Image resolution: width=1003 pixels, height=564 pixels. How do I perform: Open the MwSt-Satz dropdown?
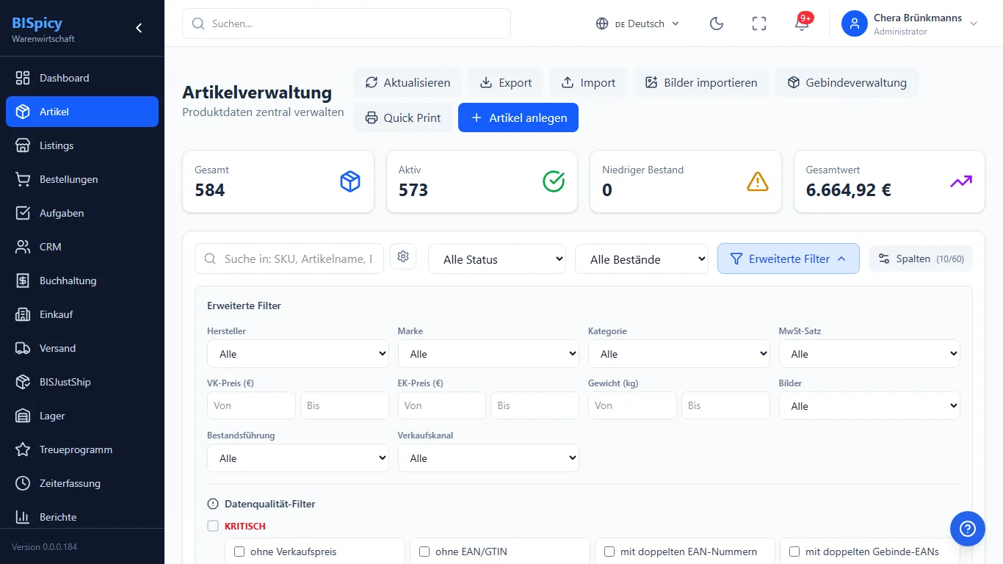click(x=869, y=354)
